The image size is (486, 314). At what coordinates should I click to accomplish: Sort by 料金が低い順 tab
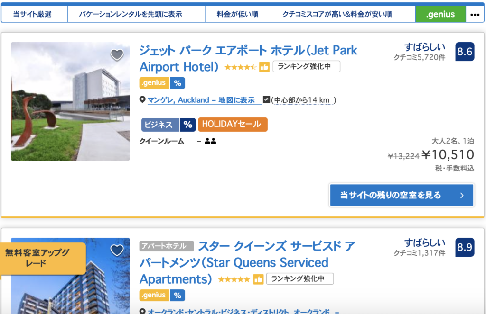click(238, 14)
